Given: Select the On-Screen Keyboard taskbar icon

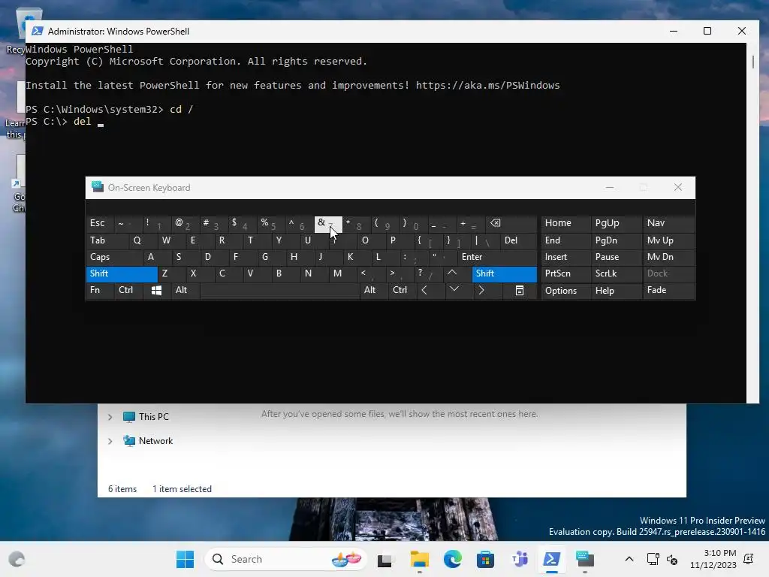Looking at the screenshot, I should coord(585,559).
